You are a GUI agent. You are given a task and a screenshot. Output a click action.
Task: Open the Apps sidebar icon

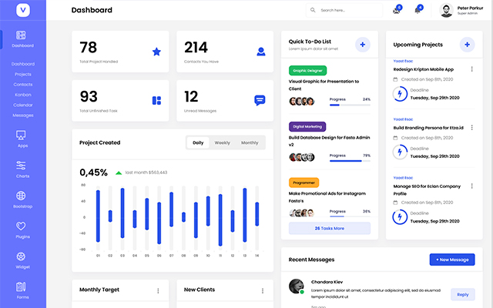click(x=22, y=135)
